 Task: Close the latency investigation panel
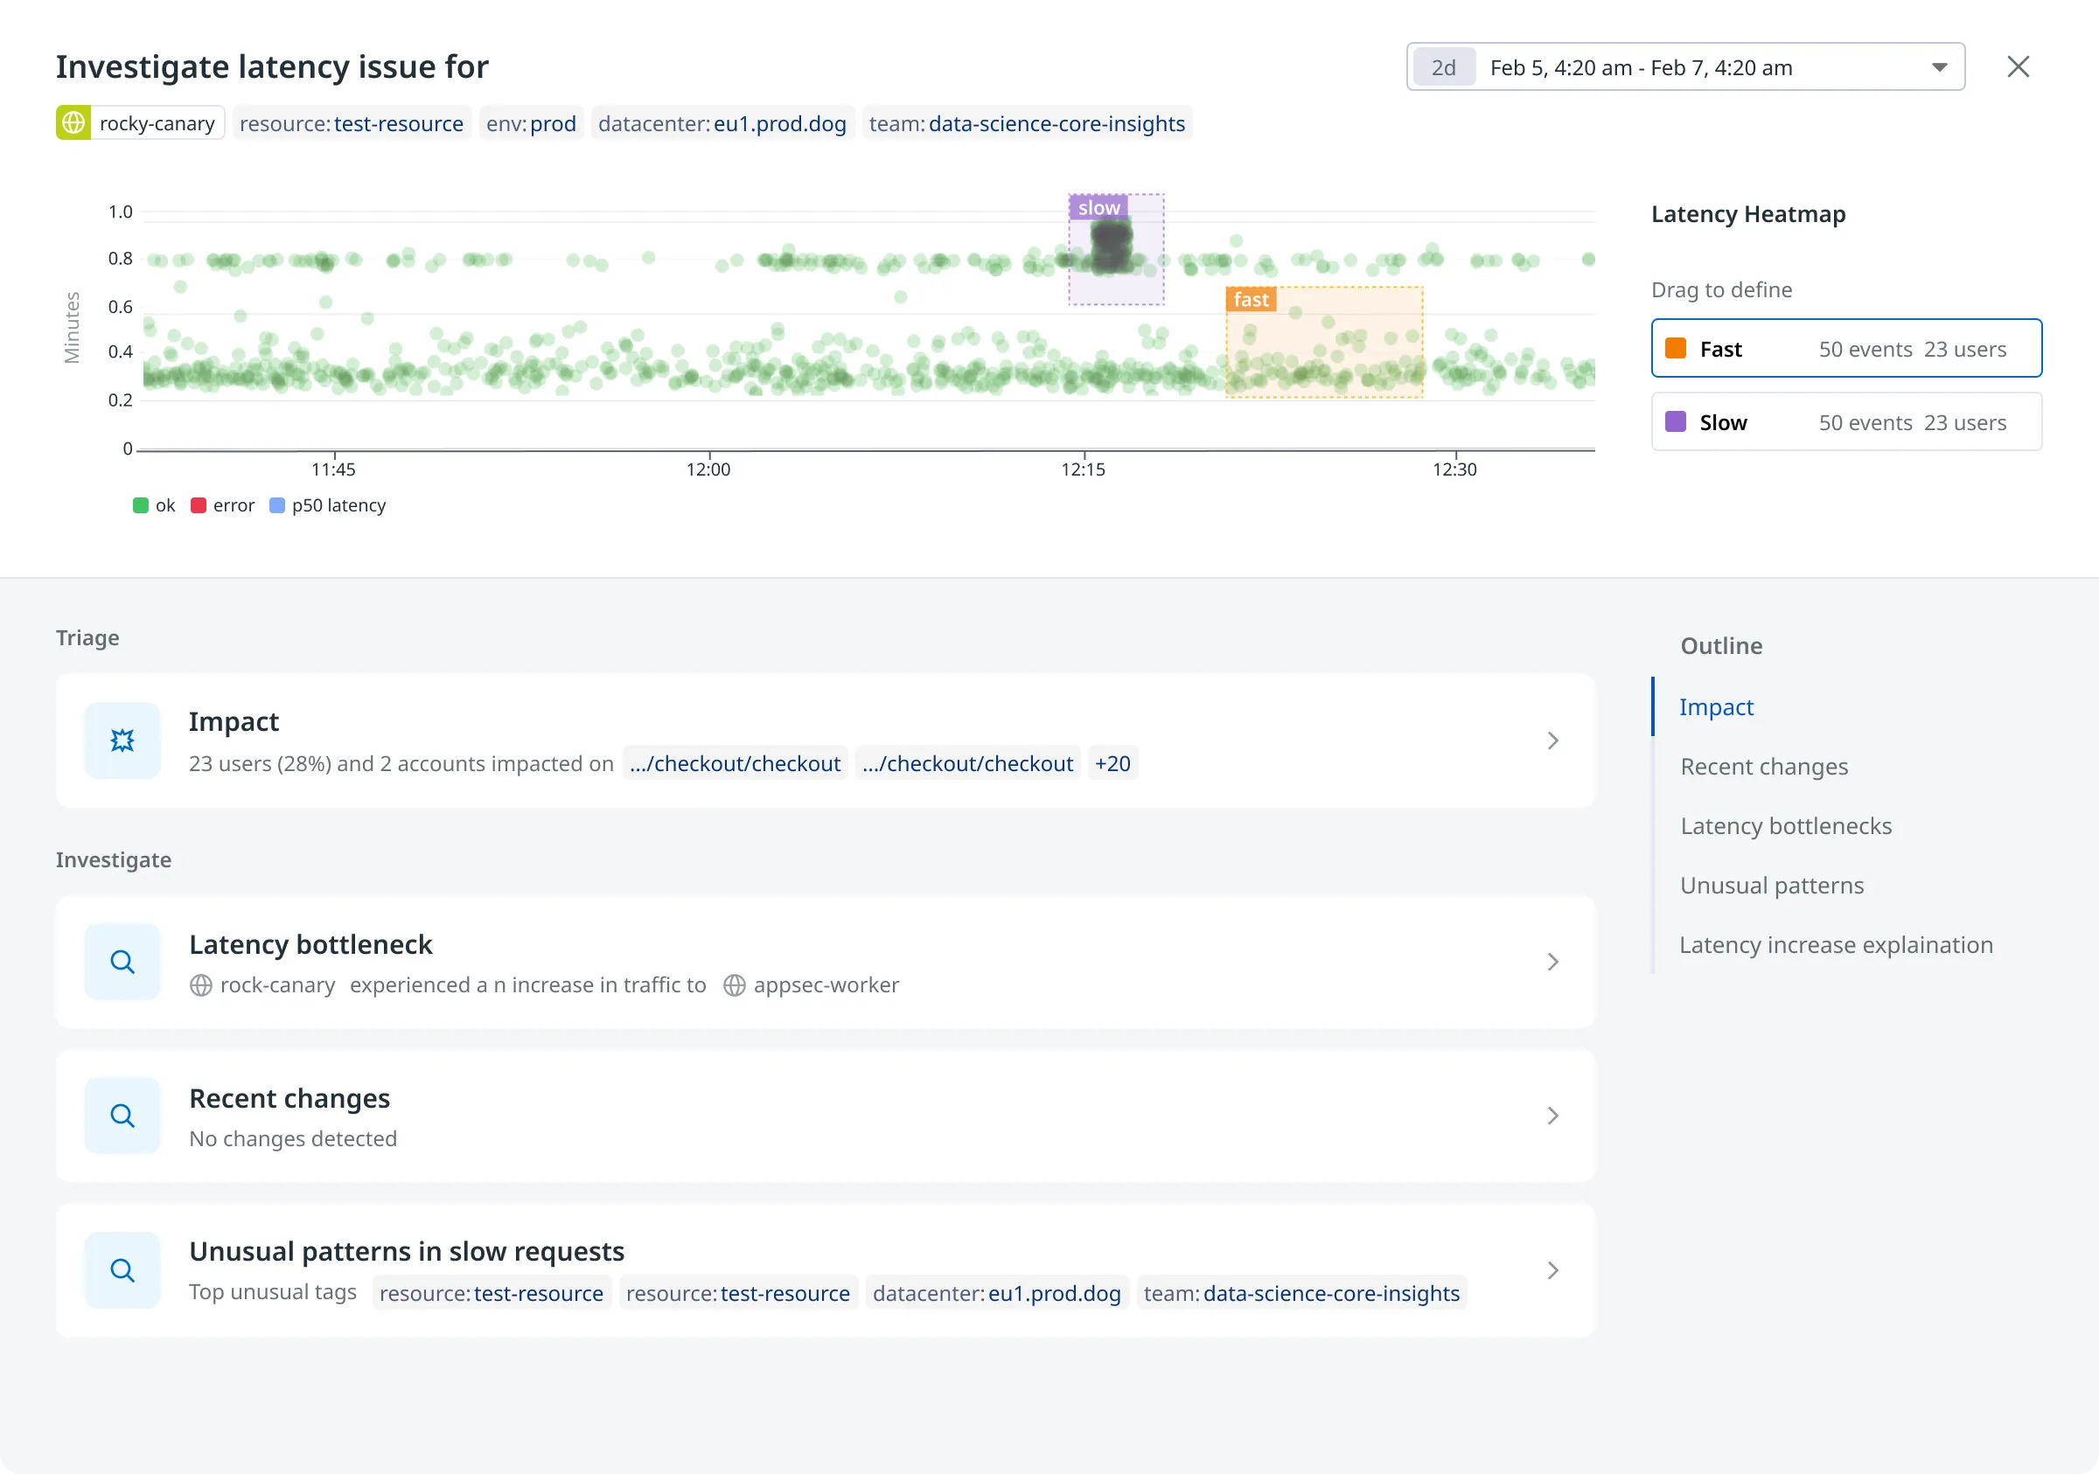(2018, 66)
